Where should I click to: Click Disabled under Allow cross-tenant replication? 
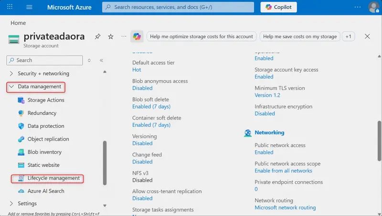(x=142, y=198)
